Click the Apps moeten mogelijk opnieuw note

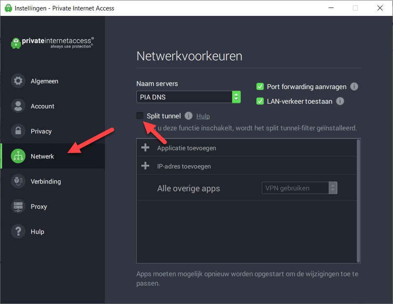click(x=247, y=278)
